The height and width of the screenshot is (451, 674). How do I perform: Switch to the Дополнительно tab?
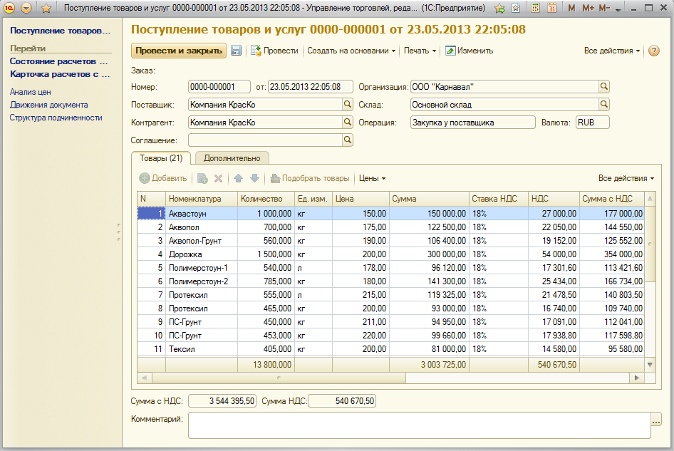click(x=232, y=158)
